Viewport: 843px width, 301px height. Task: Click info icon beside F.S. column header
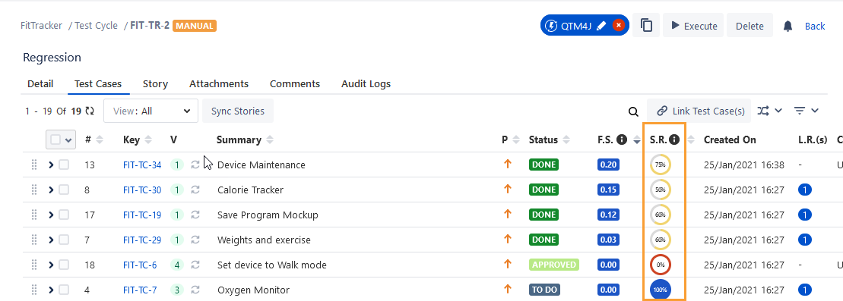(x=622, y=140)
